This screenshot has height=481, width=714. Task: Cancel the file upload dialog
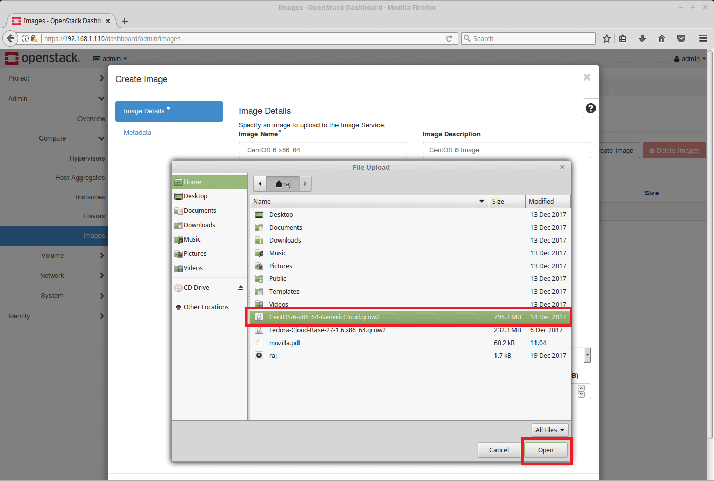(498, 450)
